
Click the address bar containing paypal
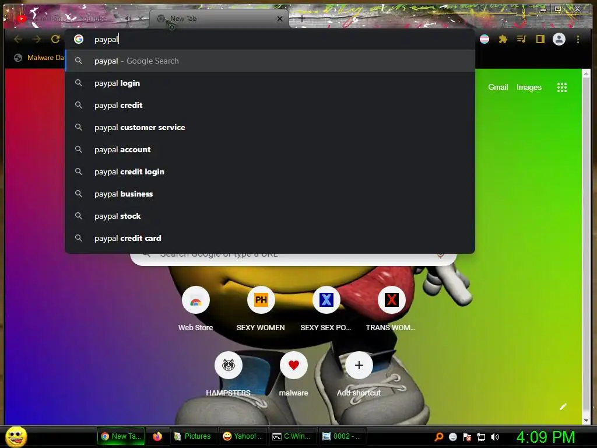(271, 39)
